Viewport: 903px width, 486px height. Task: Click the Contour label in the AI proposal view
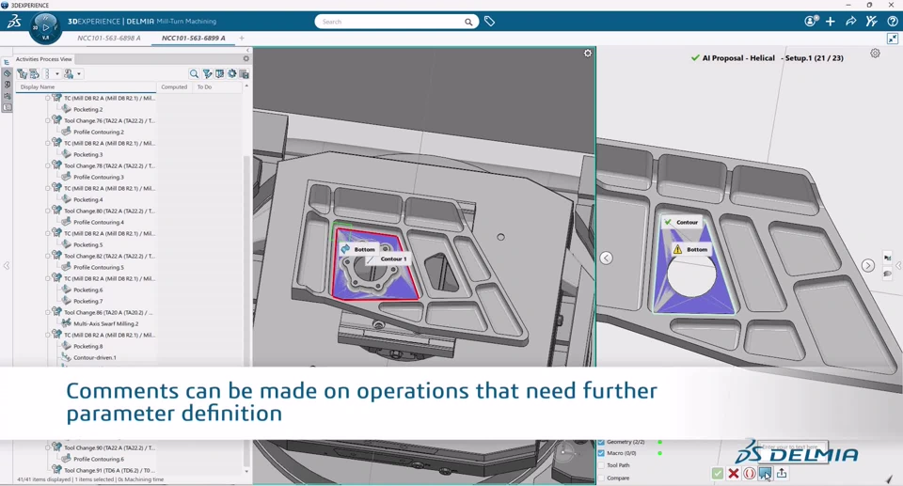[687, 222]
